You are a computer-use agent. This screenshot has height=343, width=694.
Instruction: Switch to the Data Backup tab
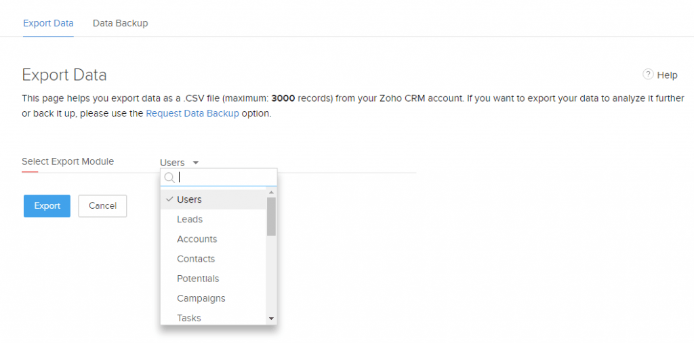click(121, 23)
